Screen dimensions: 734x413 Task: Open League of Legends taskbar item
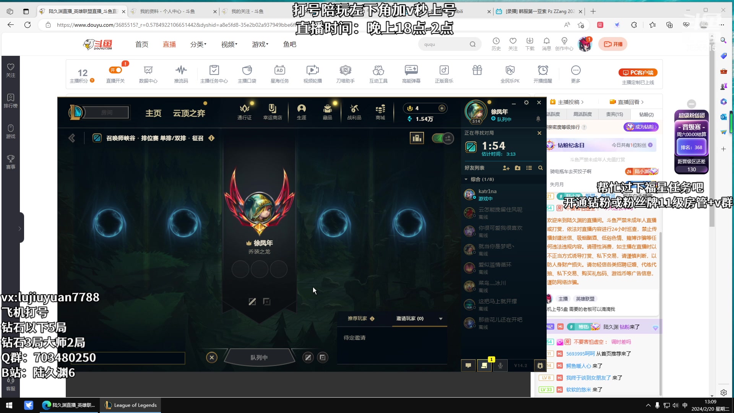(131, 405)
